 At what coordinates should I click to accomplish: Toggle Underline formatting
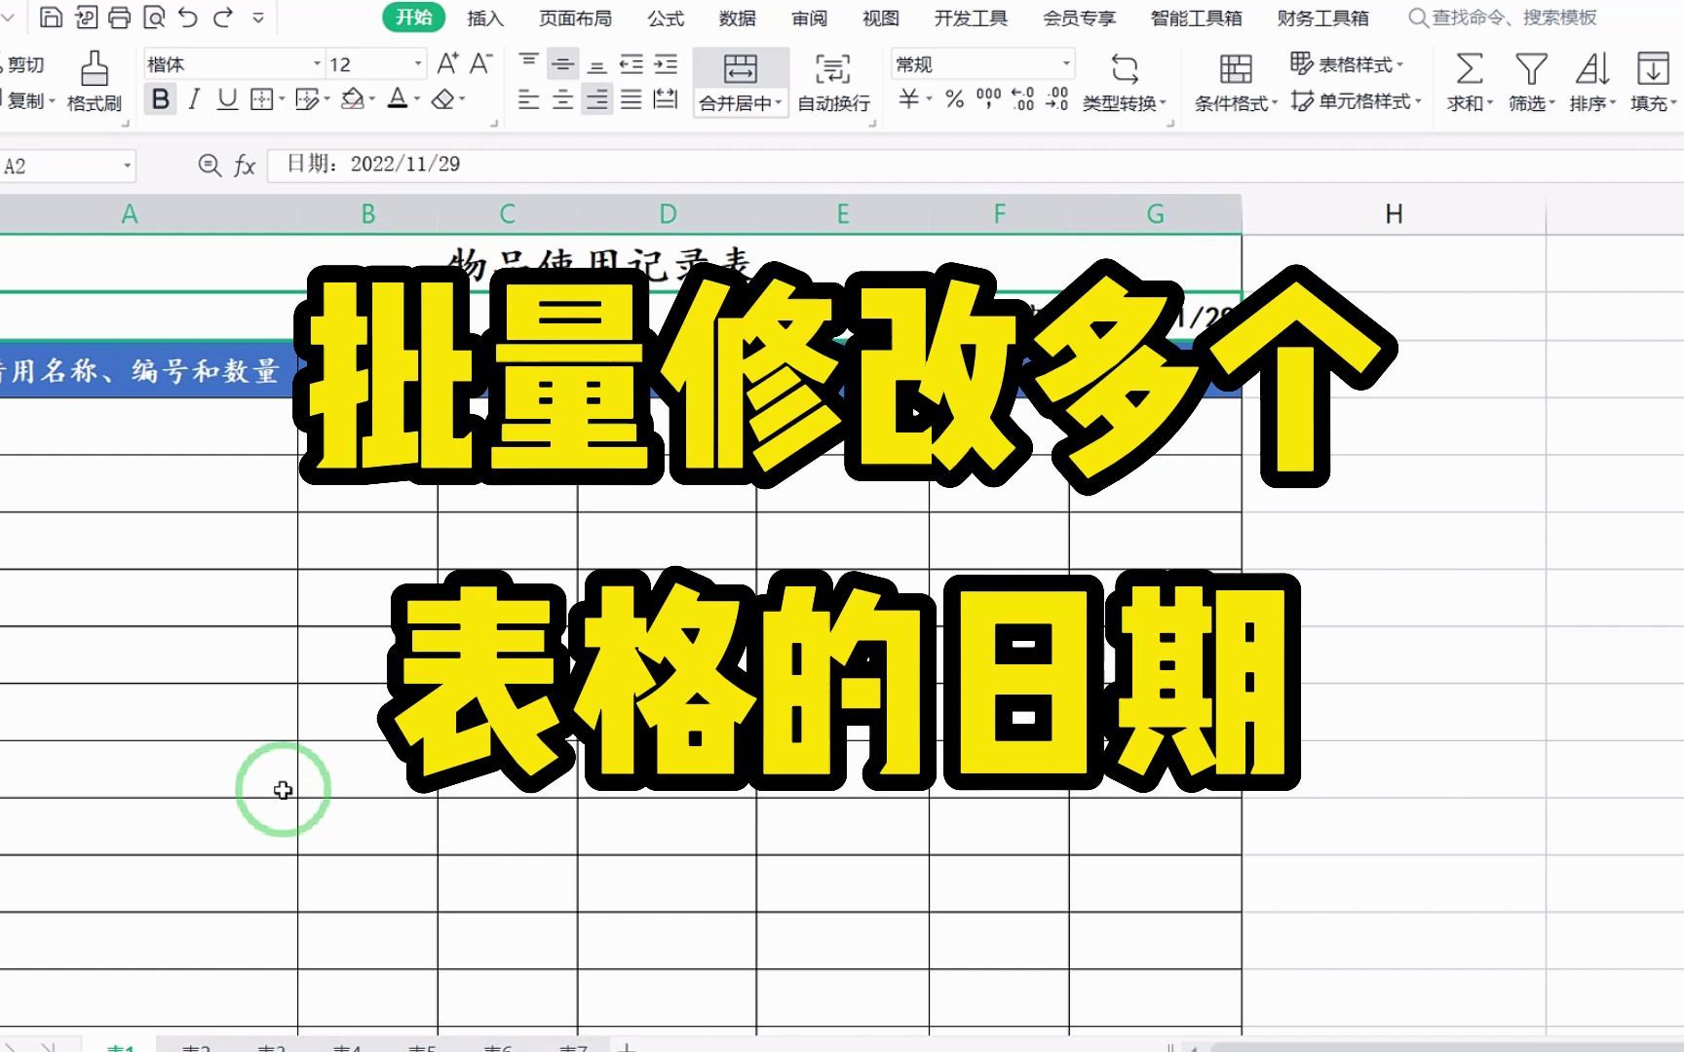[227, 99]
